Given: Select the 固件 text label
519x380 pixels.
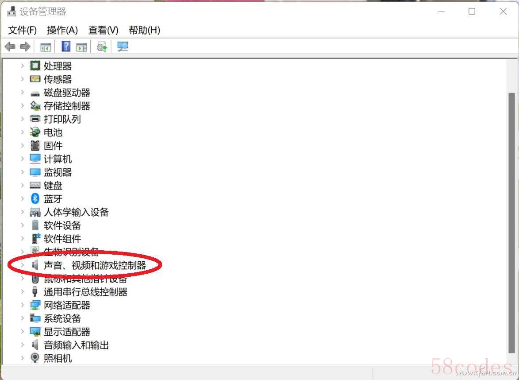Looking at the screenshot, I should (53, 145).
